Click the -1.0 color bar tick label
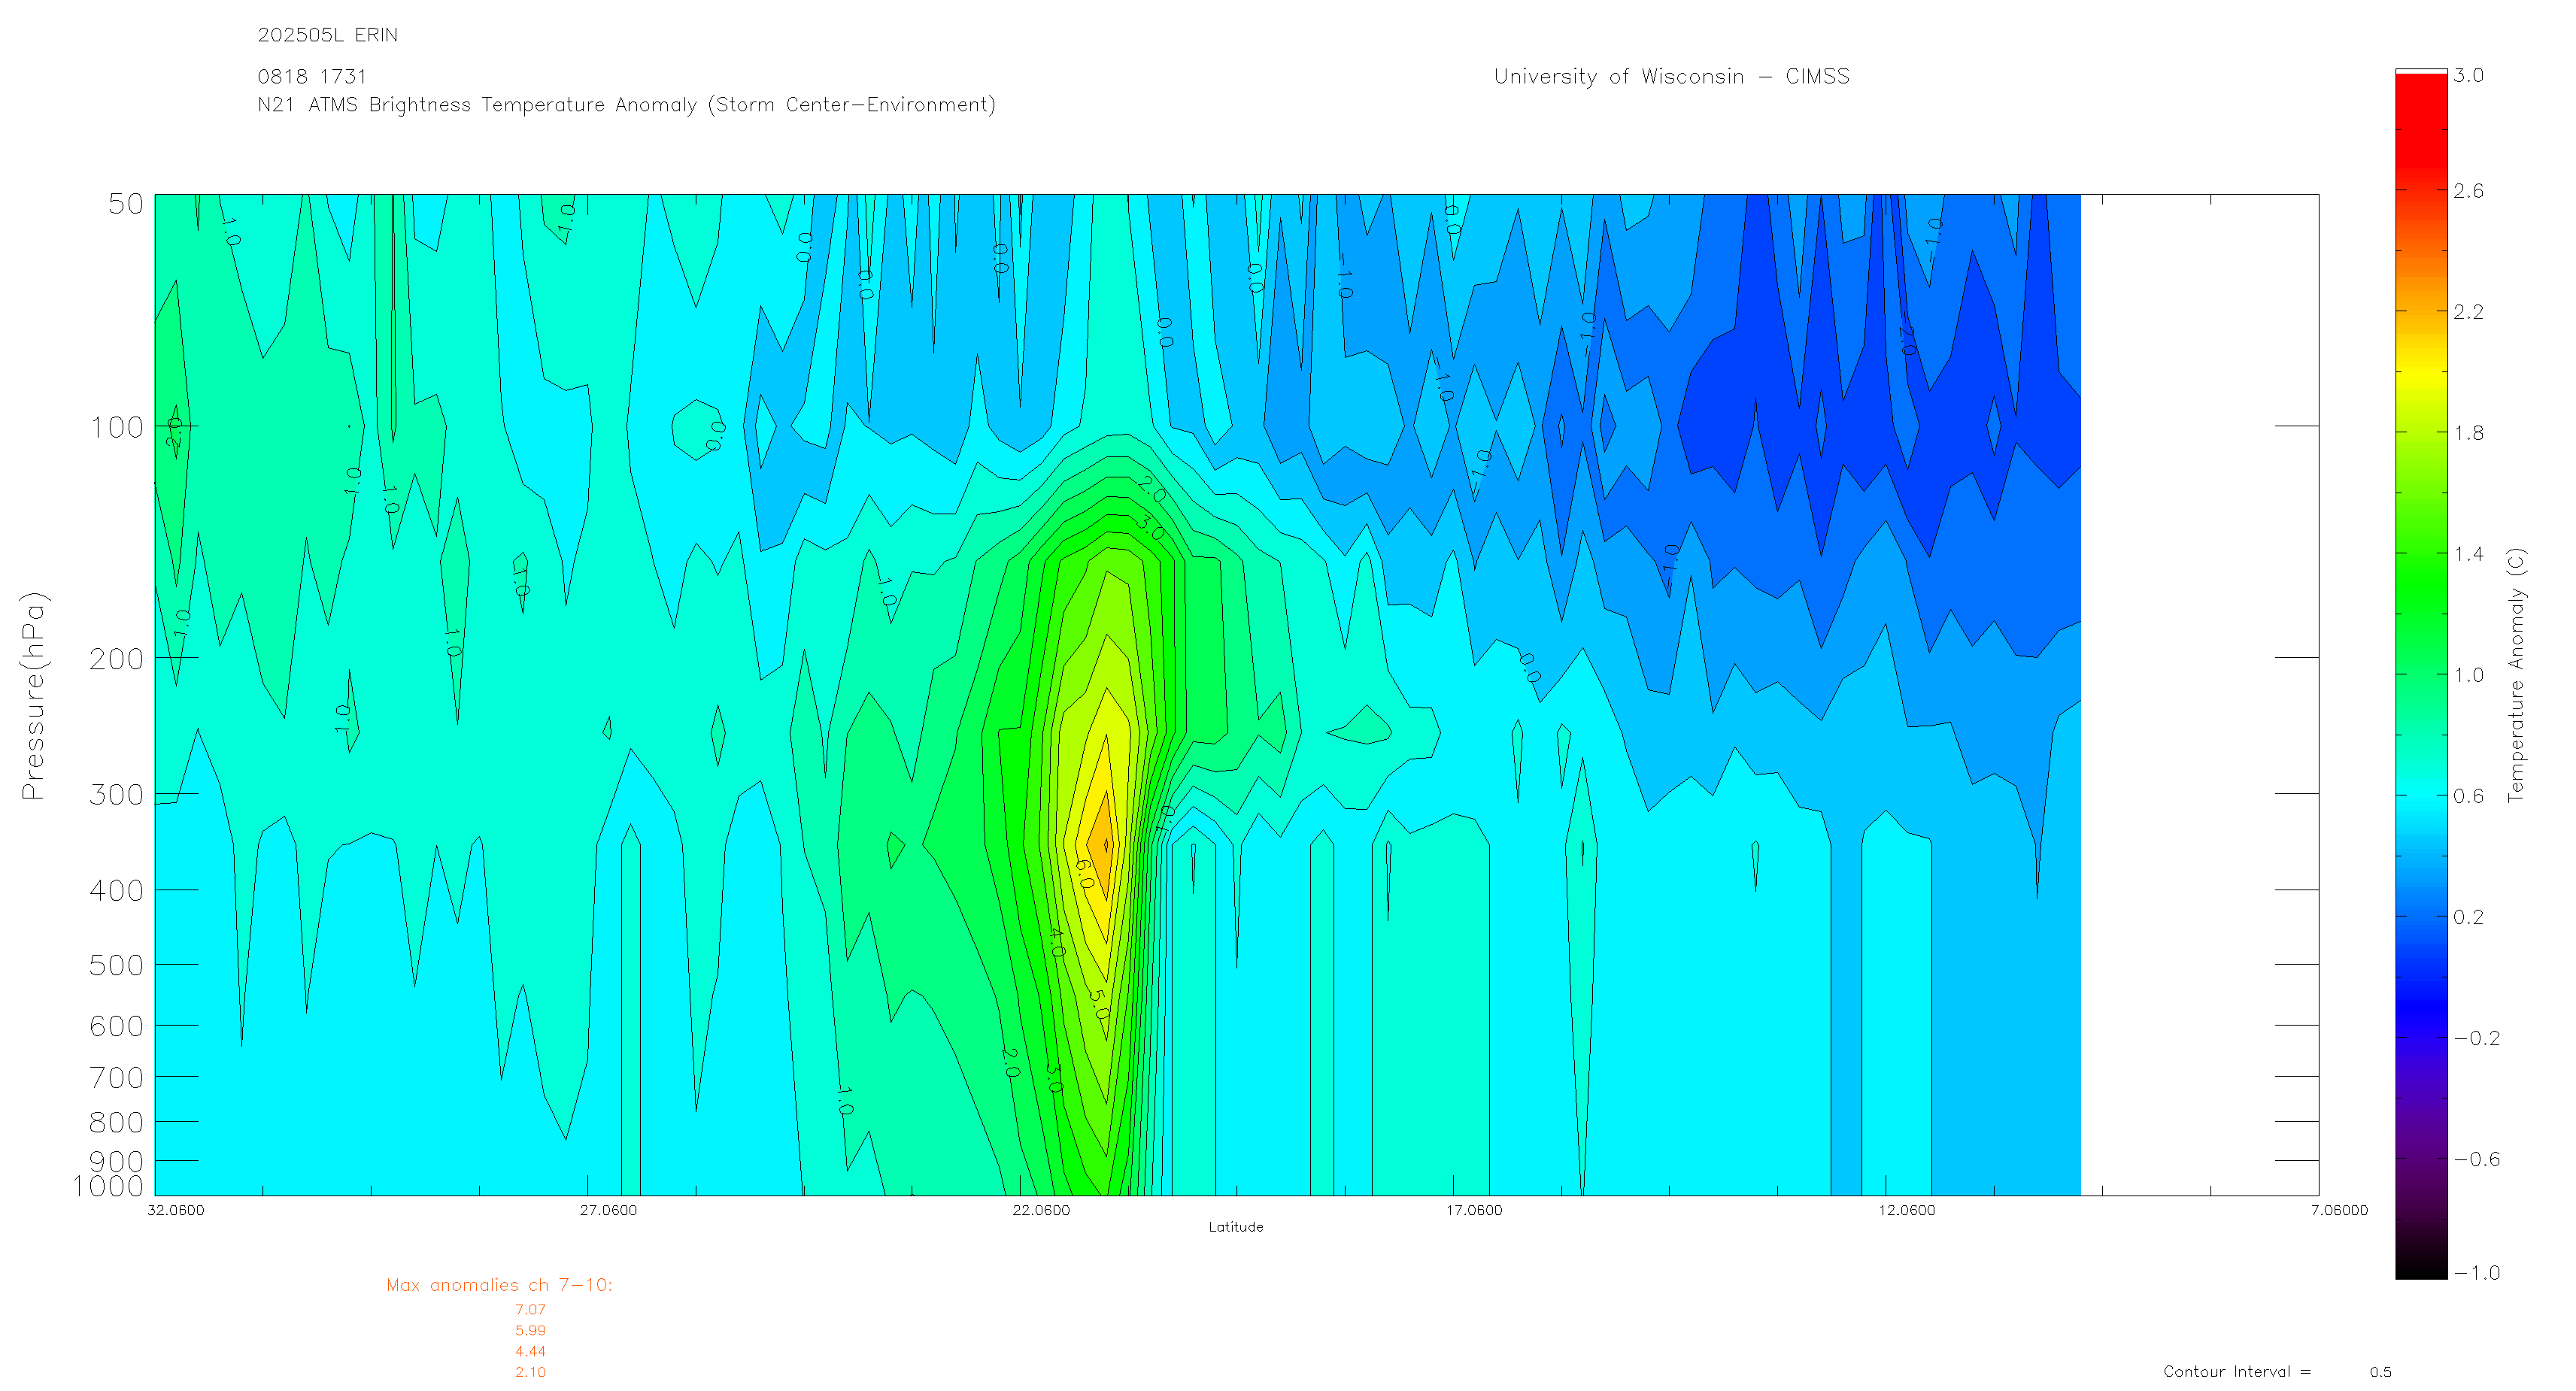The width and height of the screenshot is (2576, 1391). coord(2476,1273)
